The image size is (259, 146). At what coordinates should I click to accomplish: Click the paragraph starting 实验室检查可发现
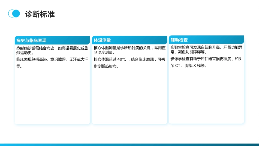[206, 50]
